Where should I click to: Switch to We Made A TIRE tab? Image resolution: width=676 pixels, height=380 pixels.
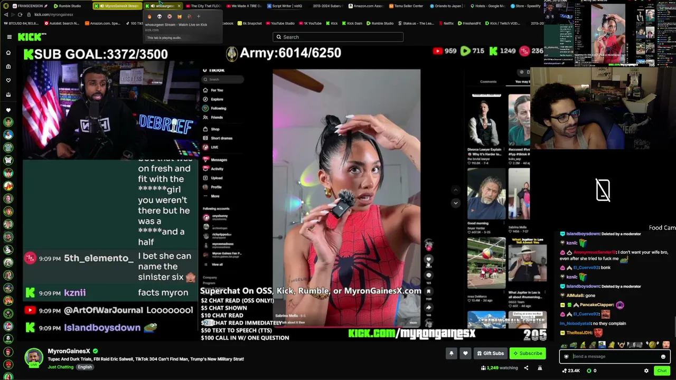[x=243, y=6]
